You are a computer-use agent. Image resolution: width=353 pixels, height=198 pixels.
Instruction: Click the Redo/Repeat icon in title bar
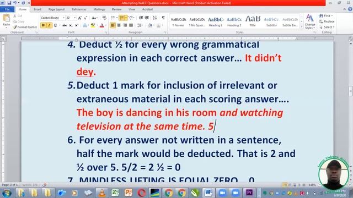pyautogui.click(x=23, y=3)
